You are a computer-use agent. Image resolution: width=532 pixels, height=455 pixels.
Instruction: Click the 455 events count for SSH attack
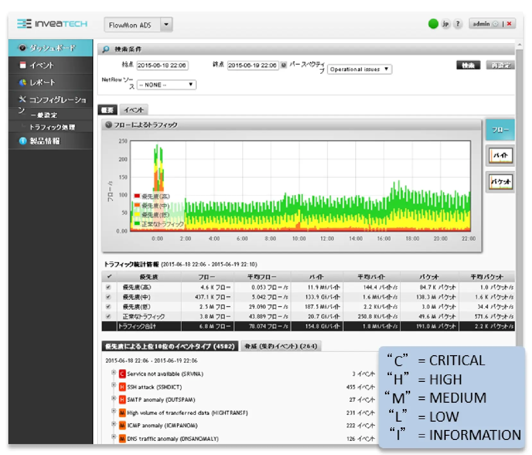pos(360,387)
